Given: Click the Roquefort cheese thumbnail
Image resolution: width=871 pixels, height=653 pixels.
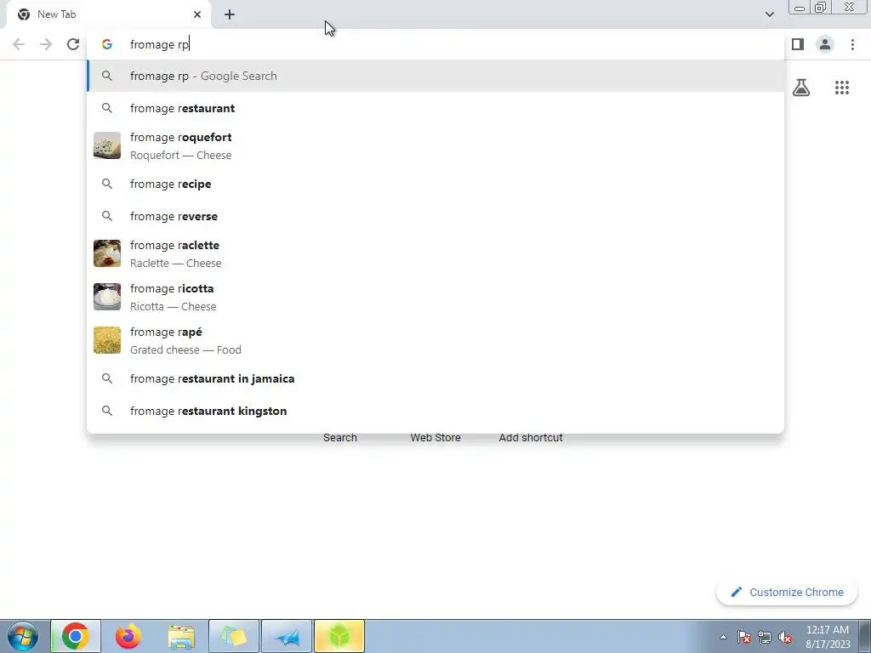Looking at the screenshot, I should pos(107,145).
